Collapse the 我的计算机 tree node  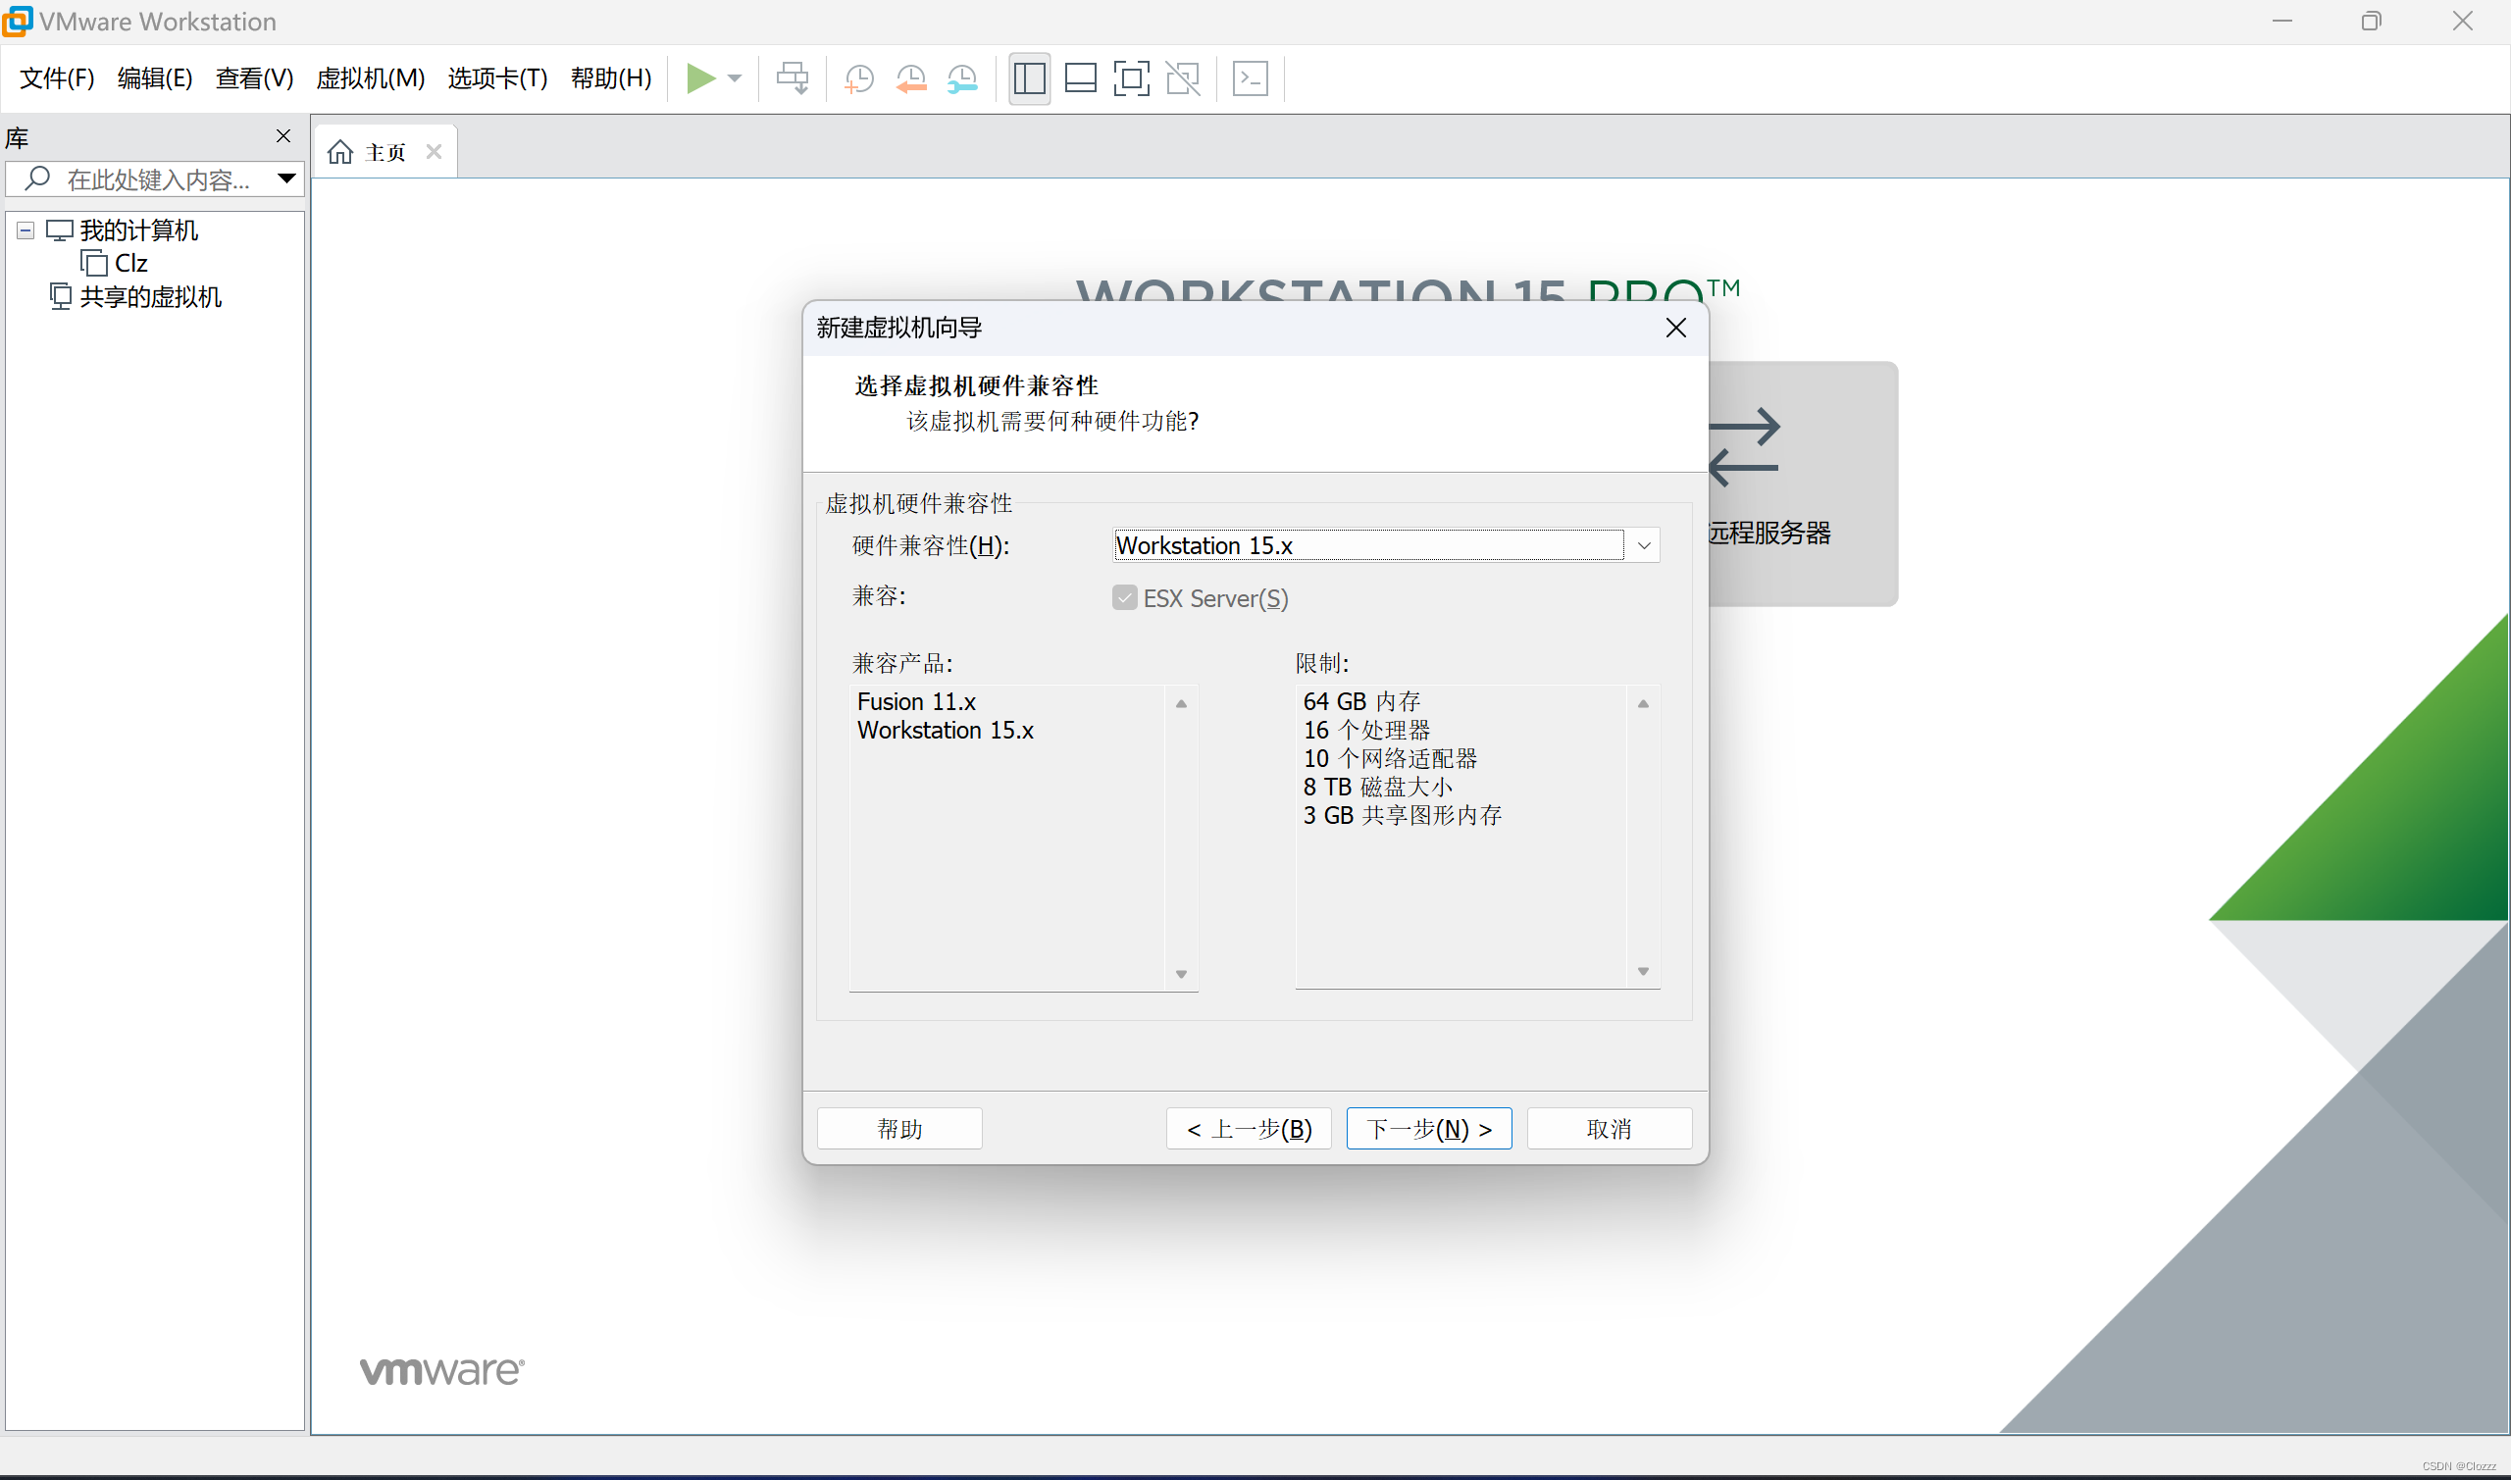(x=23, y=230)
